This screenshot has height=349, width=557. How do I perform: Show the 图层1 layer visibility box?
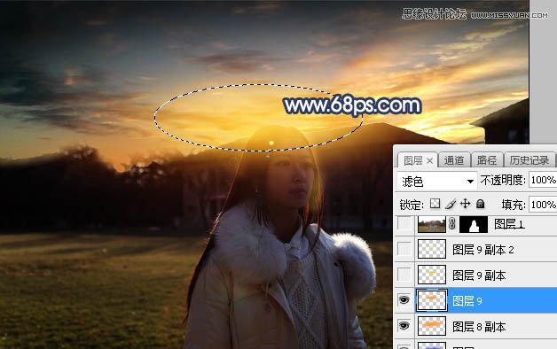tap(404, 224)
